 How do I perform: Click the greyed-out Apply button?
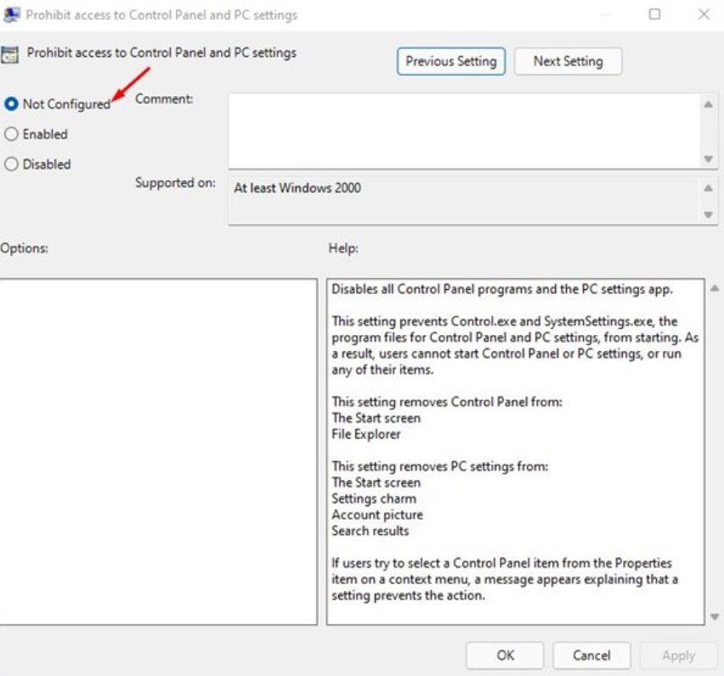click(678, 656)
